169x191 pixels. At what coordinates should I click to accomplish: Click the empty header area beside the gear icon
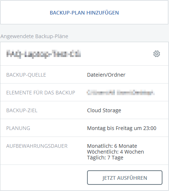point(117,54)
